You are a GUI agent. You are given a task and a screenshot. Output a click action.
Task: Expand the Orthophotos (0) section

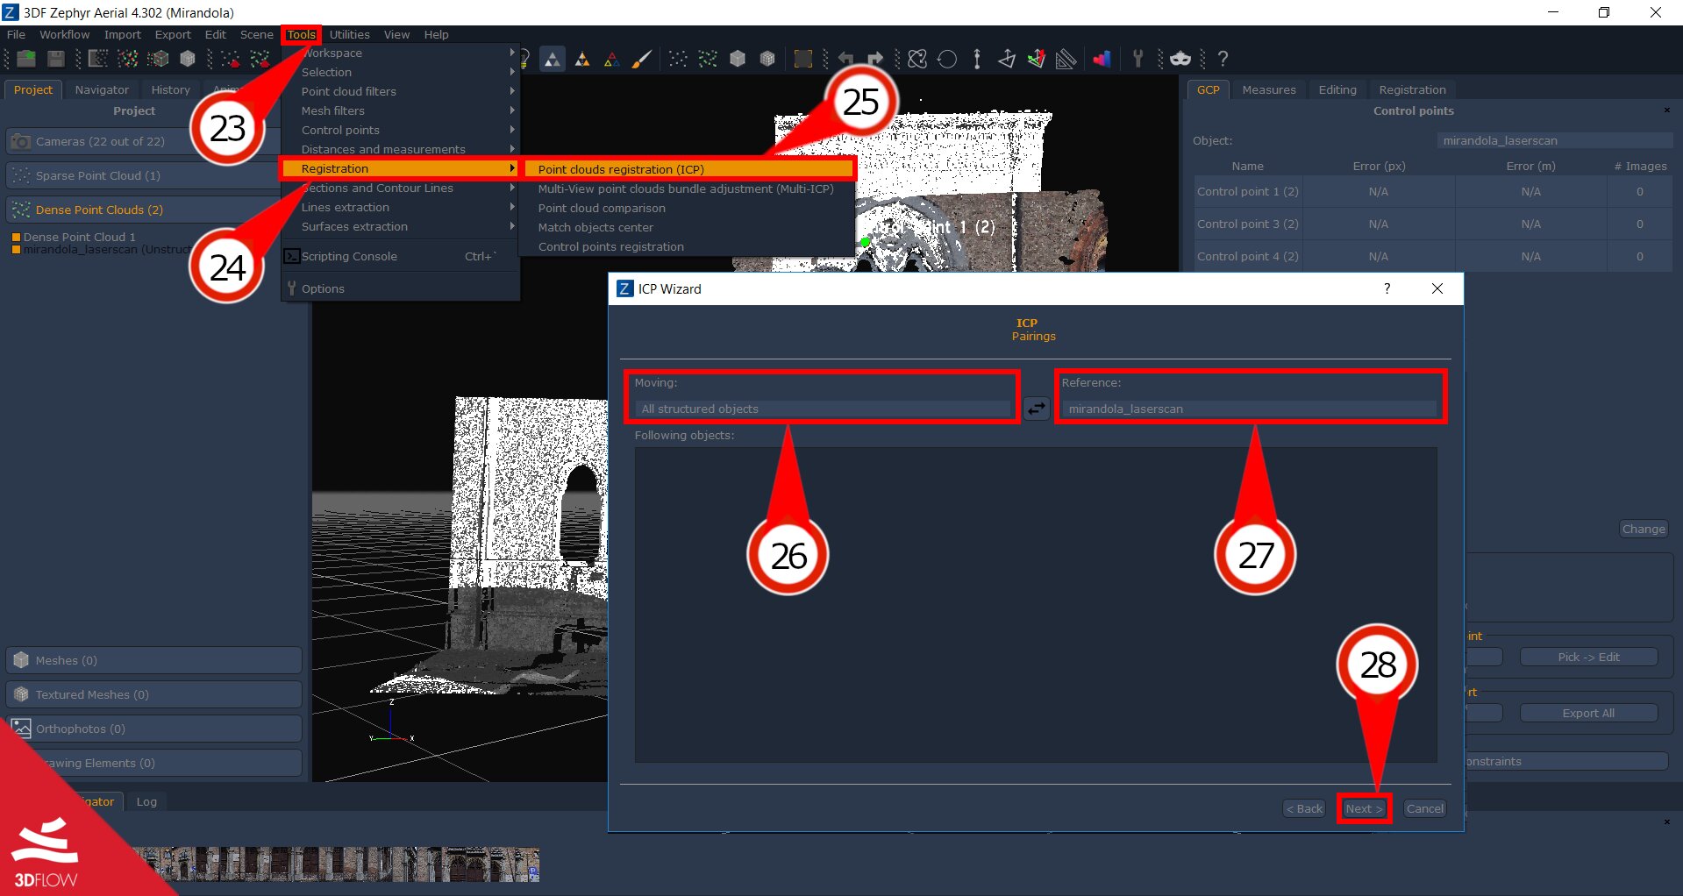coord(154,729)
